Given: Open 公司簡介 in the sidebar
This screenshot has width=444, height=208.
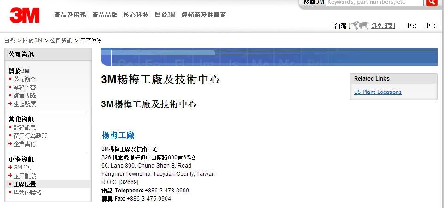Looking at the screenshot, I should tap(24, 80).
